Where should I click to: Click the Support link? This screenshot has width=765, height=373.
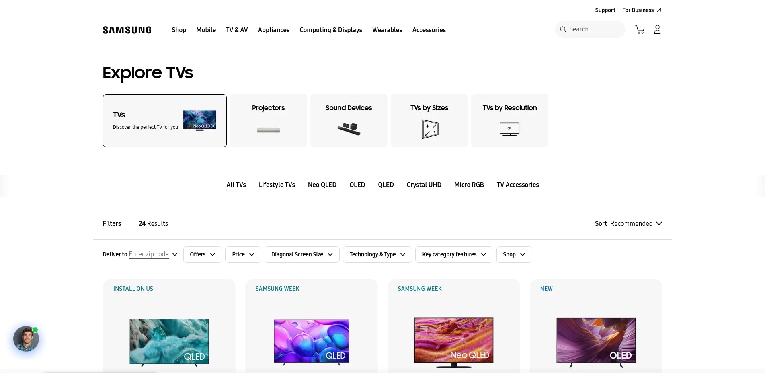click(x=605, y=10)
